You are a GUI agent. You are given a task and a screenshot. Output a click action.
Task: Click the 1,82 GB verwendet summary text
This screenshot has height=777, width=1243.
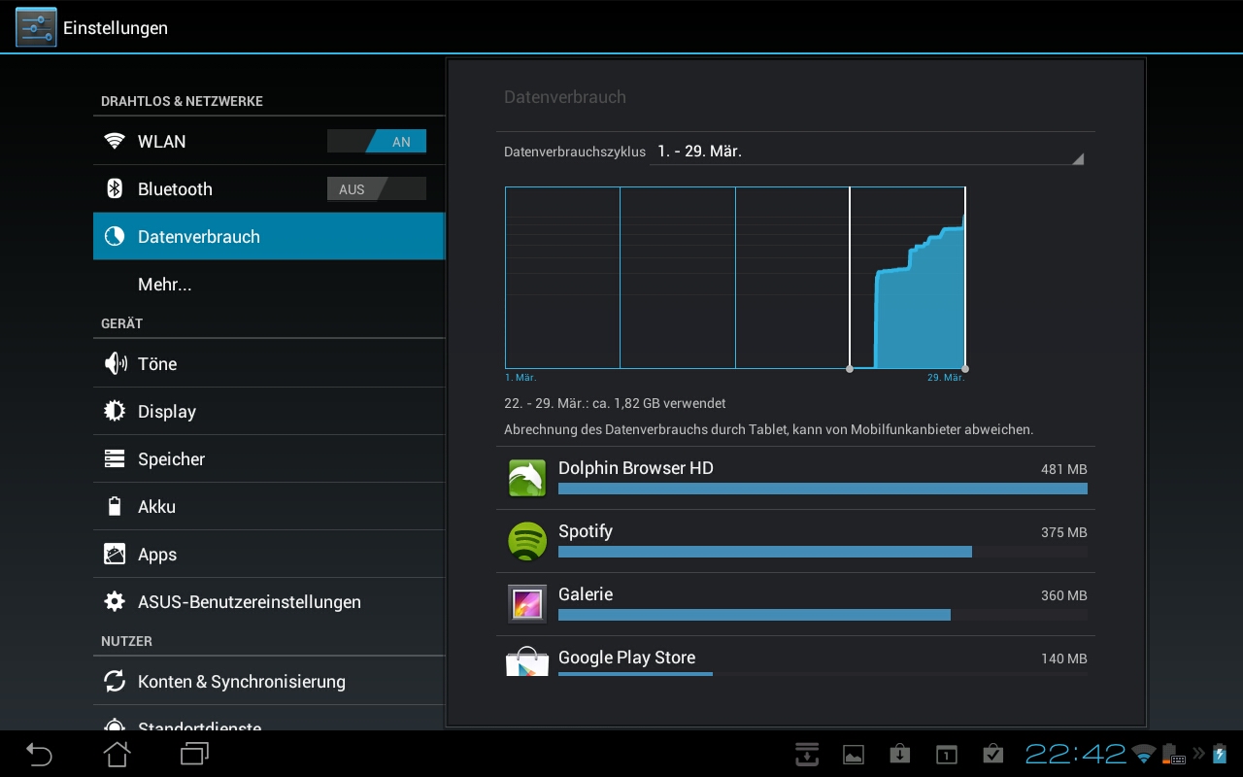click(615, 403)
